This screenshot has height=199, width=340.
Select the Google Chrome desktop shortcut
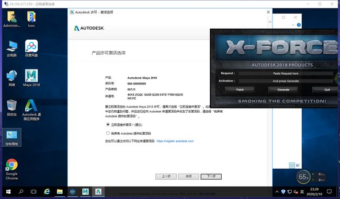[x=12, y=169]
